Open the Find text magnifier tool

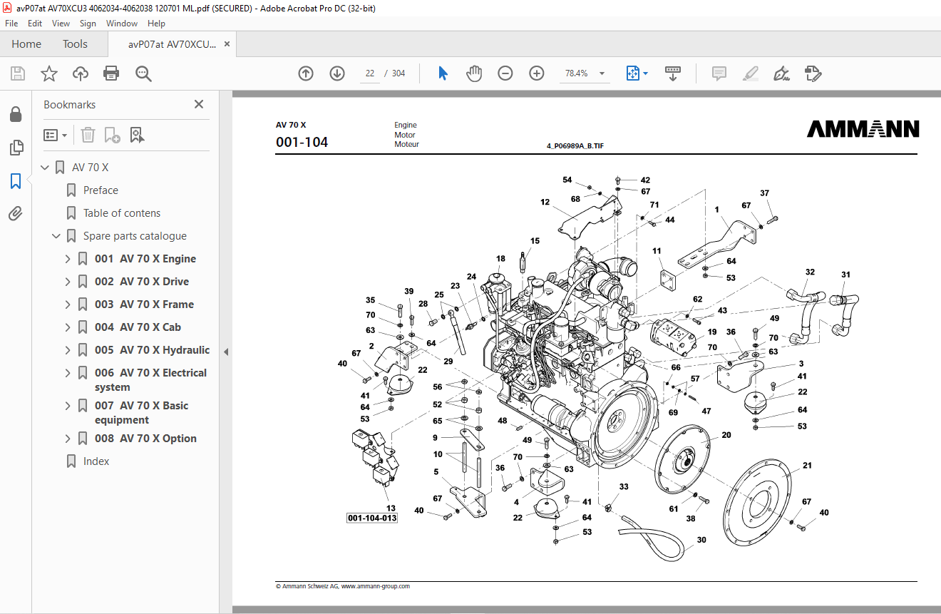143,73
